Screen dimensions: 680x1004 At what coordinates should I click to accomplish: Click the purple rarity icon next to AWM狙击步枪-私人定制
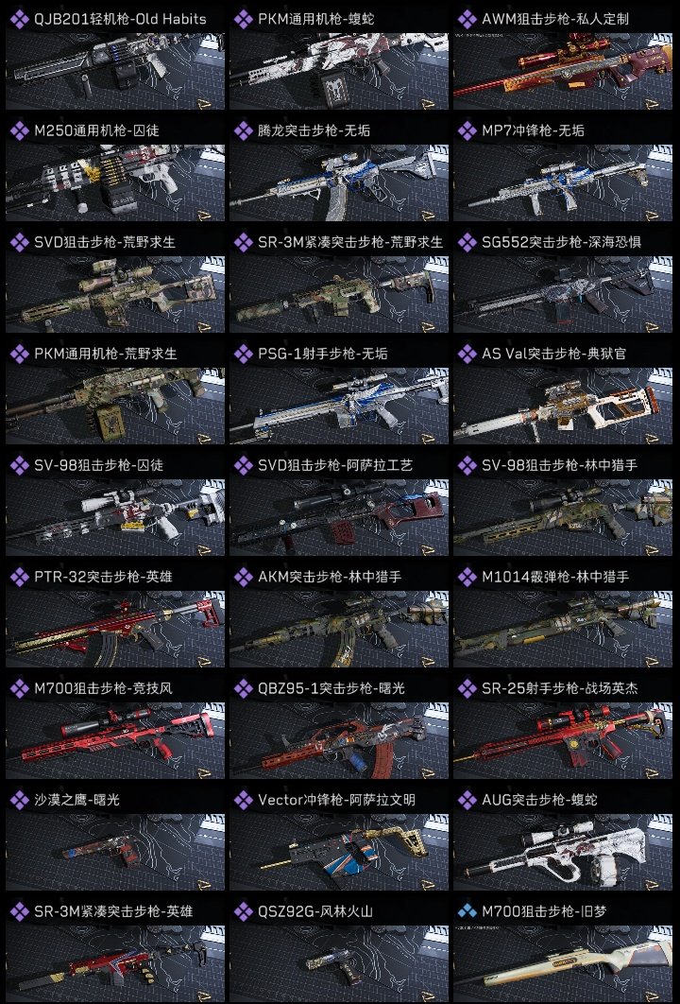click(467, 19)
